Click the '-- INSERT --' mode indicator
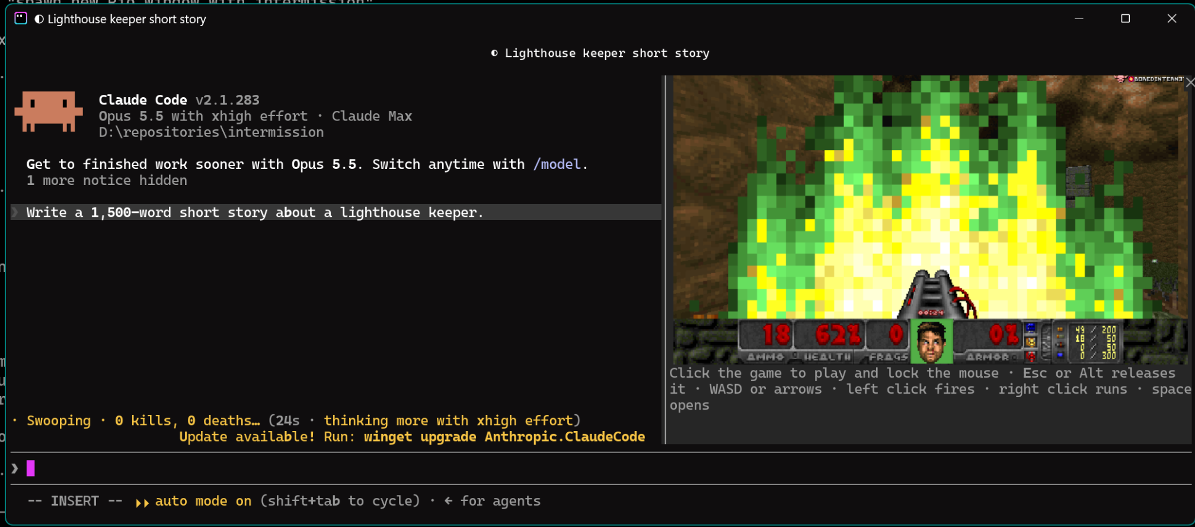Viewport: 1195px width, 527px height. [x=75, y=501]
